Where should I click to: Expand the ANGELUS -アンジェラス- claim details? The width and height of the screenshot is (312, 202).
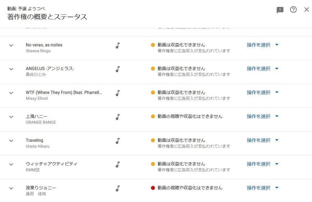pos(11,69)
